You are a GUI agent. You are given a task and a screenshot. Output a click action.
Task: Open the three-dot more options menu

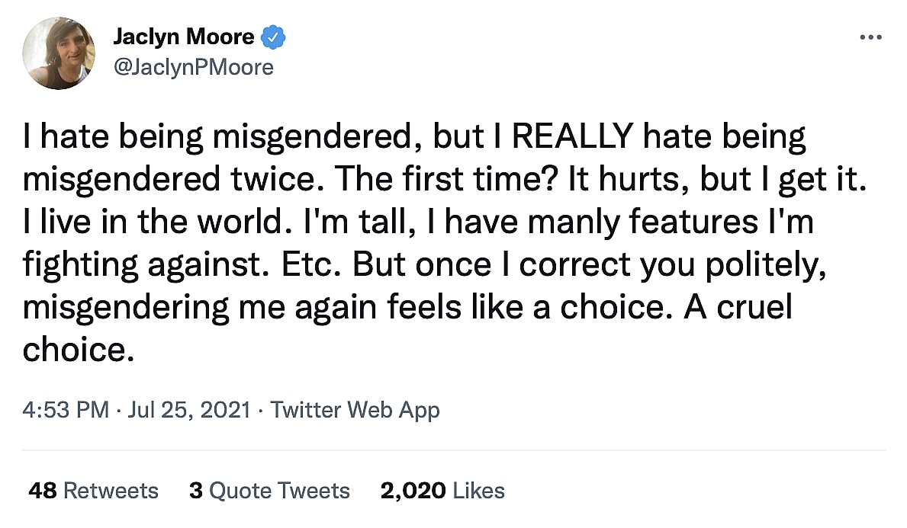click(870, 37)
